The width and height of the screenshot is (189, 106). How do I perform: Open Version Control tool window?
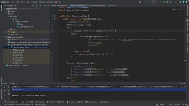pos(11,102)
